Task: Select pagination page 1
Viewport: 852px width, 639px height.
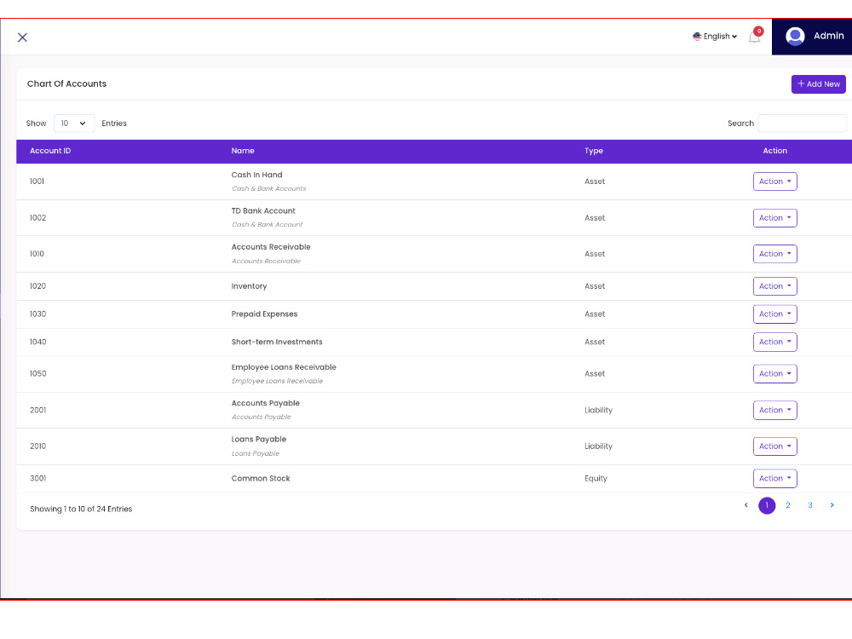Action: point(767,505)
